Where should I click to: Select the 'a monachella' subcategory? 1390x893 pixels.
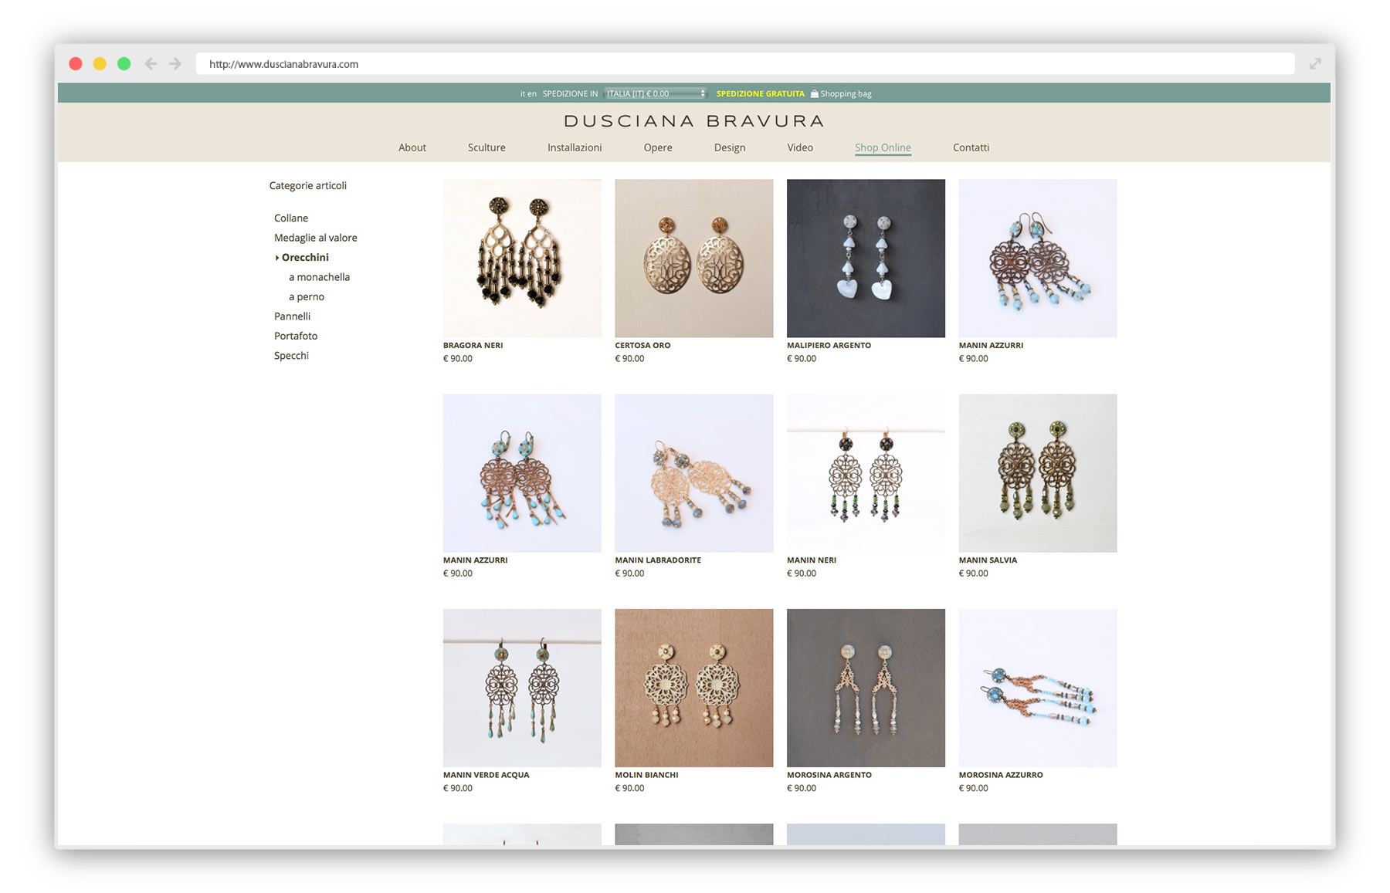(x=319, y=277)
